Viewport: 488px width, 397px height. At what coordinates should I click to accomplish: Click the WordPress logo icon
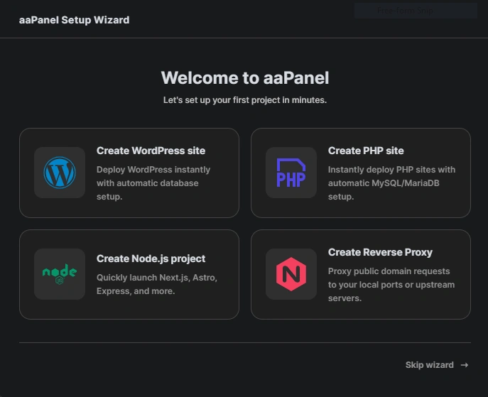[60, 173]
